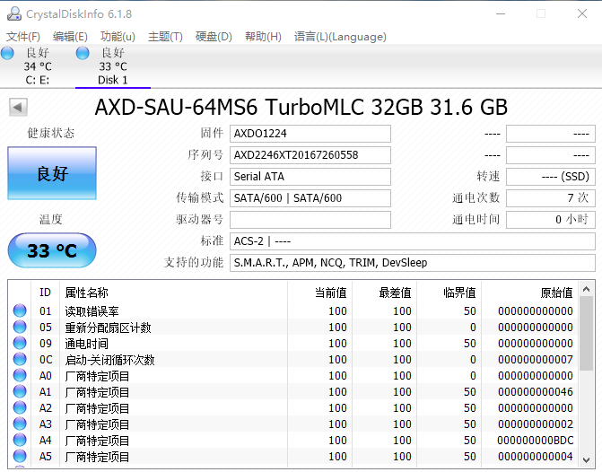Close the CrystalDiskInfo window
602x472 pixels.
point(582,13)
